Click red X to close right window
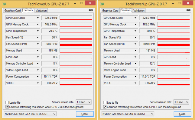Image resolution: width=195 pixels, height=120 pixels. (188, 3)
